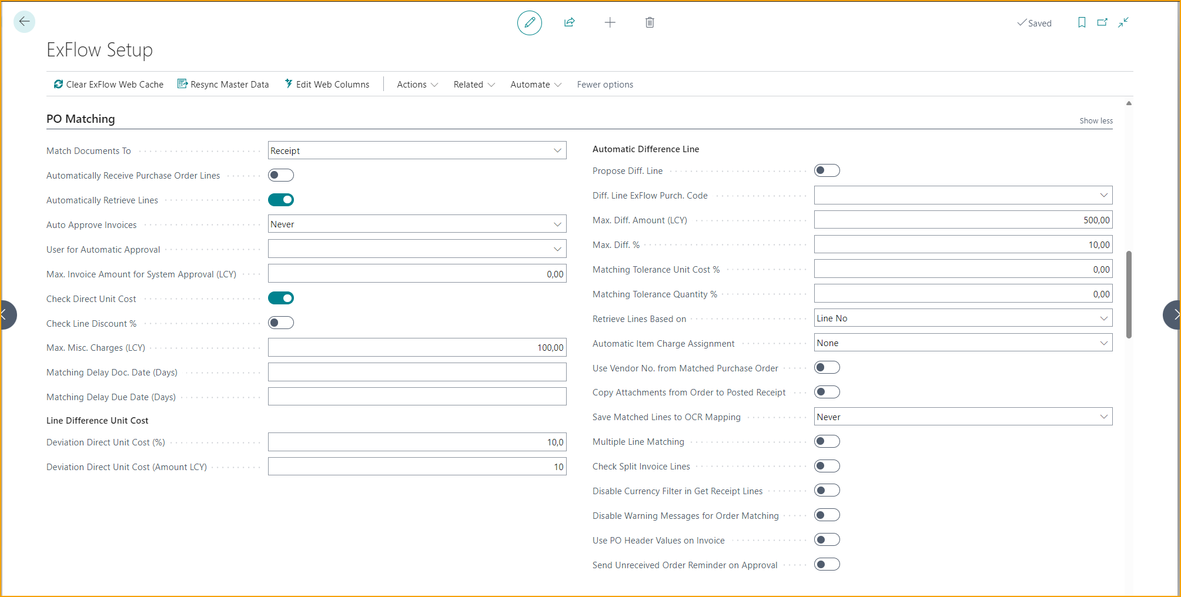Turn off Check Direct Unit Cost
1181x597 pixels.
tap(281, 298)
